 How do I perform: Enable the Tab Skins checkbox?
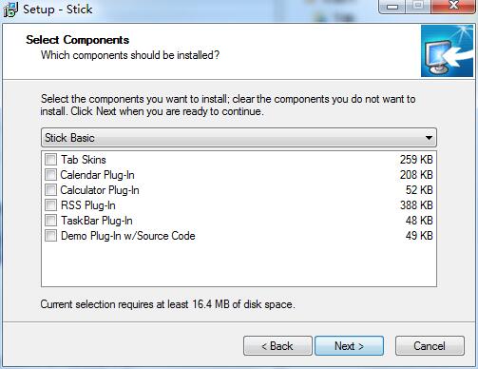tap(50, 160)
